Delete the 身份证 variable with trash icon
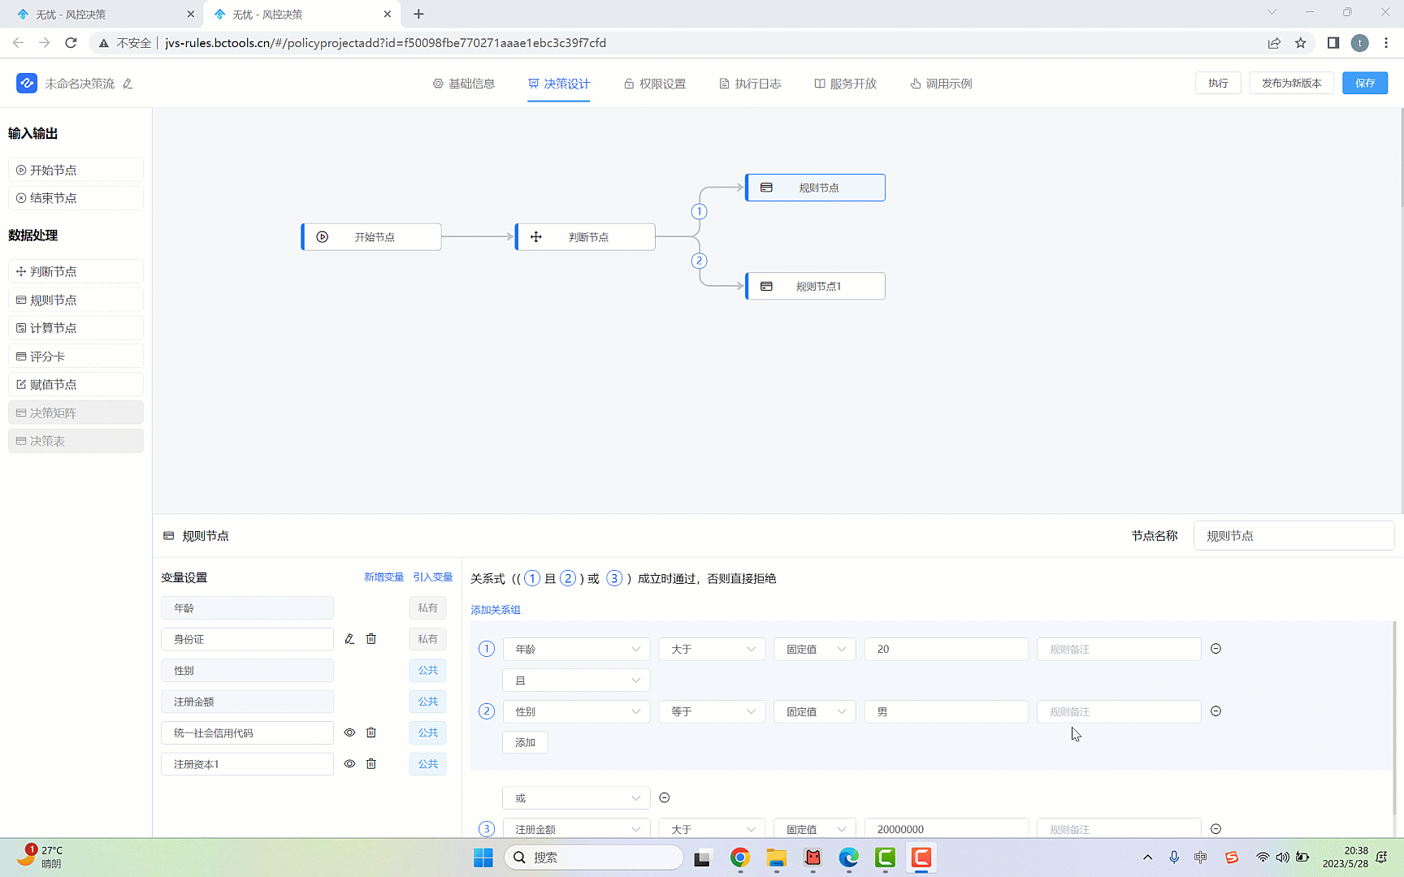The width and height of the screenshot is (1404, 877). click(x=371, y=639)
